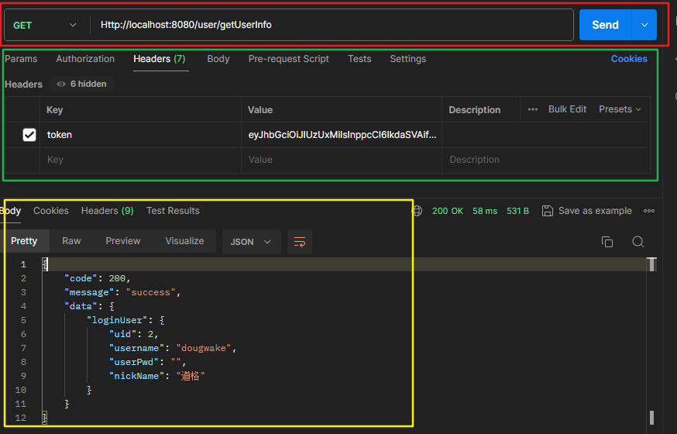Click the "loginUser" key in response
The height and width of the screenshot is (434, 677).
pos(117,320)
